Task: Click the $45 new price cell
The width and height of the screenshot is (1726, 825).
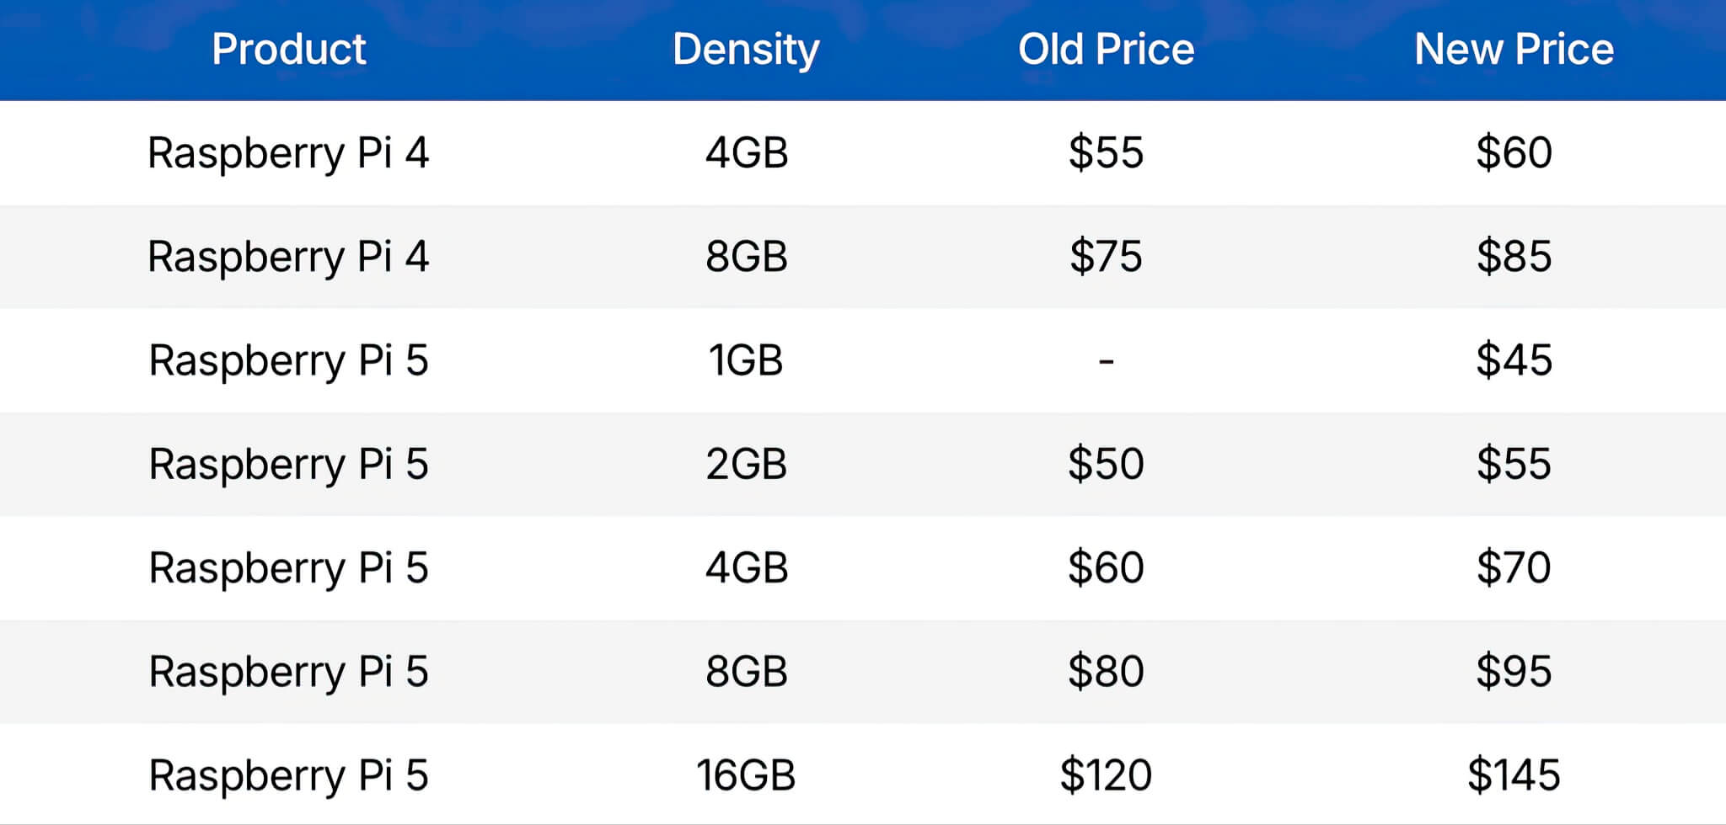Action: [1514, 360]
